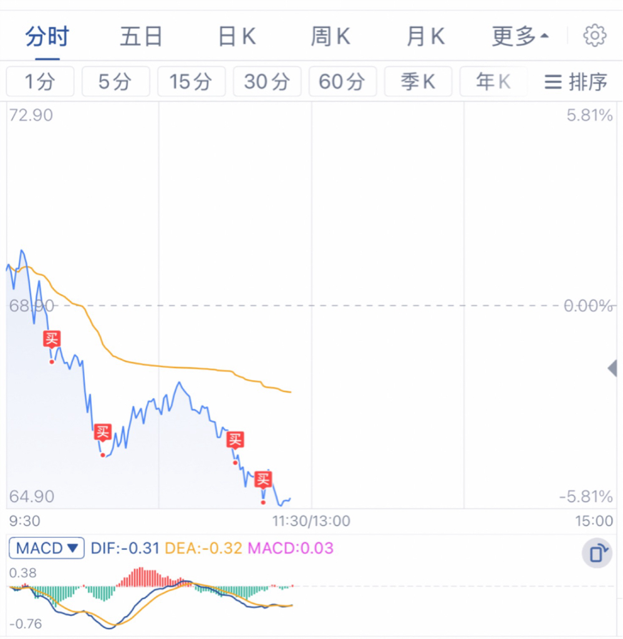The width and height of the screenshot is (623, 639).
Task: Open the 排序 sort list icon
Action: pos(576,82)
